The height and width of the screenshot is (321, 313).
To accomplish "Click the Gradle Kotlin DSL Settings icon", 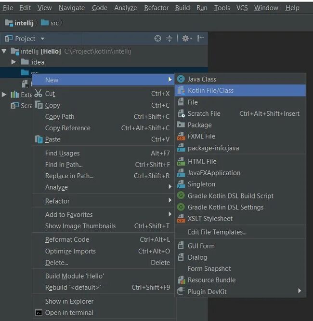I will pos(181,207).
